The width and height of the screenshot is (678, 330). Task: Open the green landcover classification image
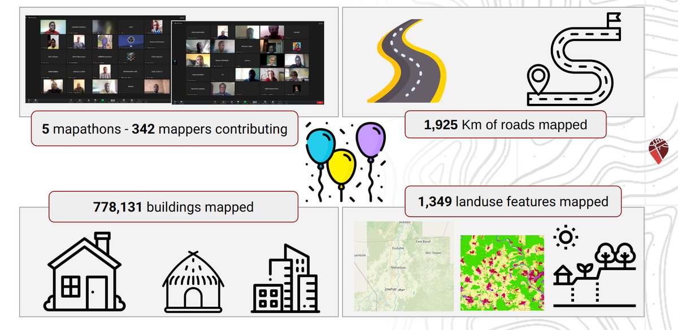(502, 272)
